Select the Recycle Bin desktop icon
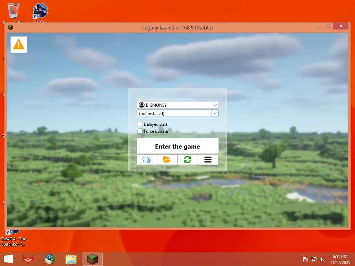 (14, 11)
